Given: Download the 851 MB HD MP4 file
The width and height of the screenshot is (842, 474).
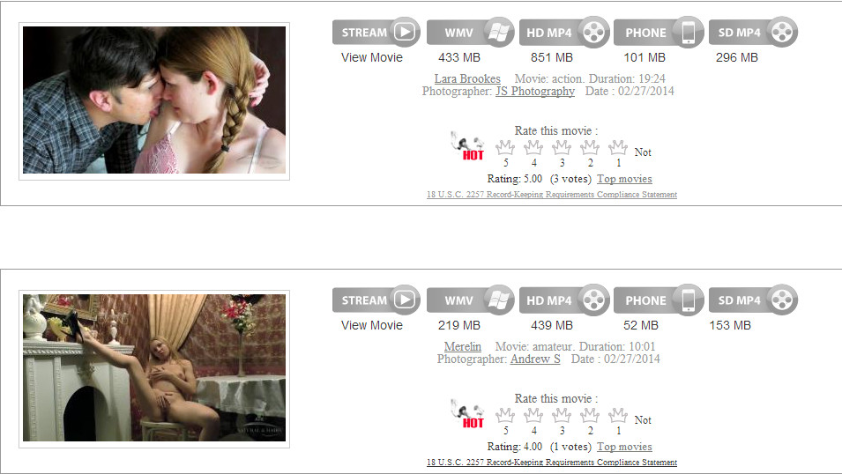Looking at the screenshot, I should click(x=564, y=33).
